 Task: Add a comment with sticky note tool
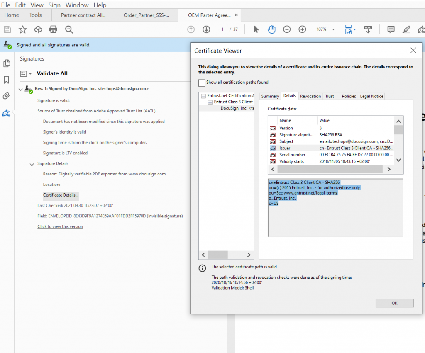click(x=391, y=29)
